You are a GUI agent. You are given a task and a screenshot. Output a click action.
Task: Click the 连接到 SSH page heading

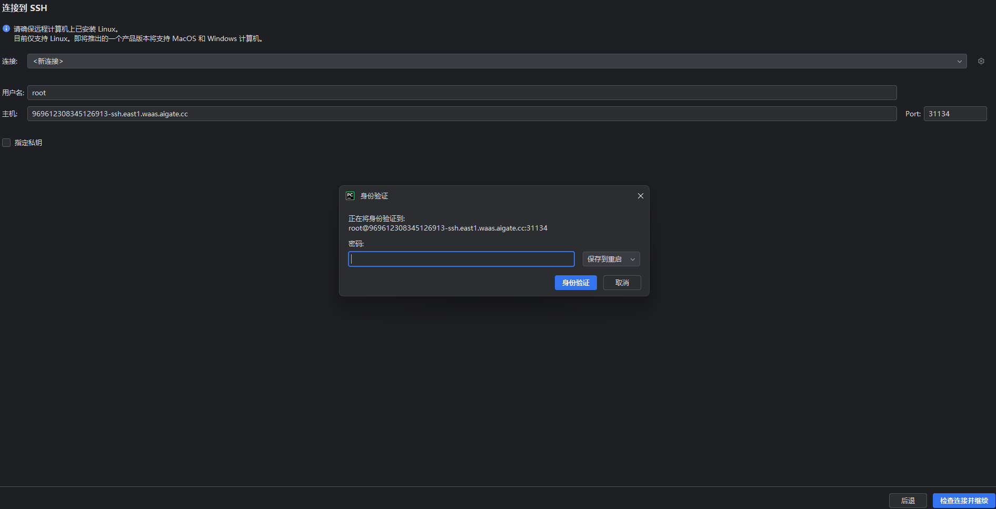[x=25, y=8]
